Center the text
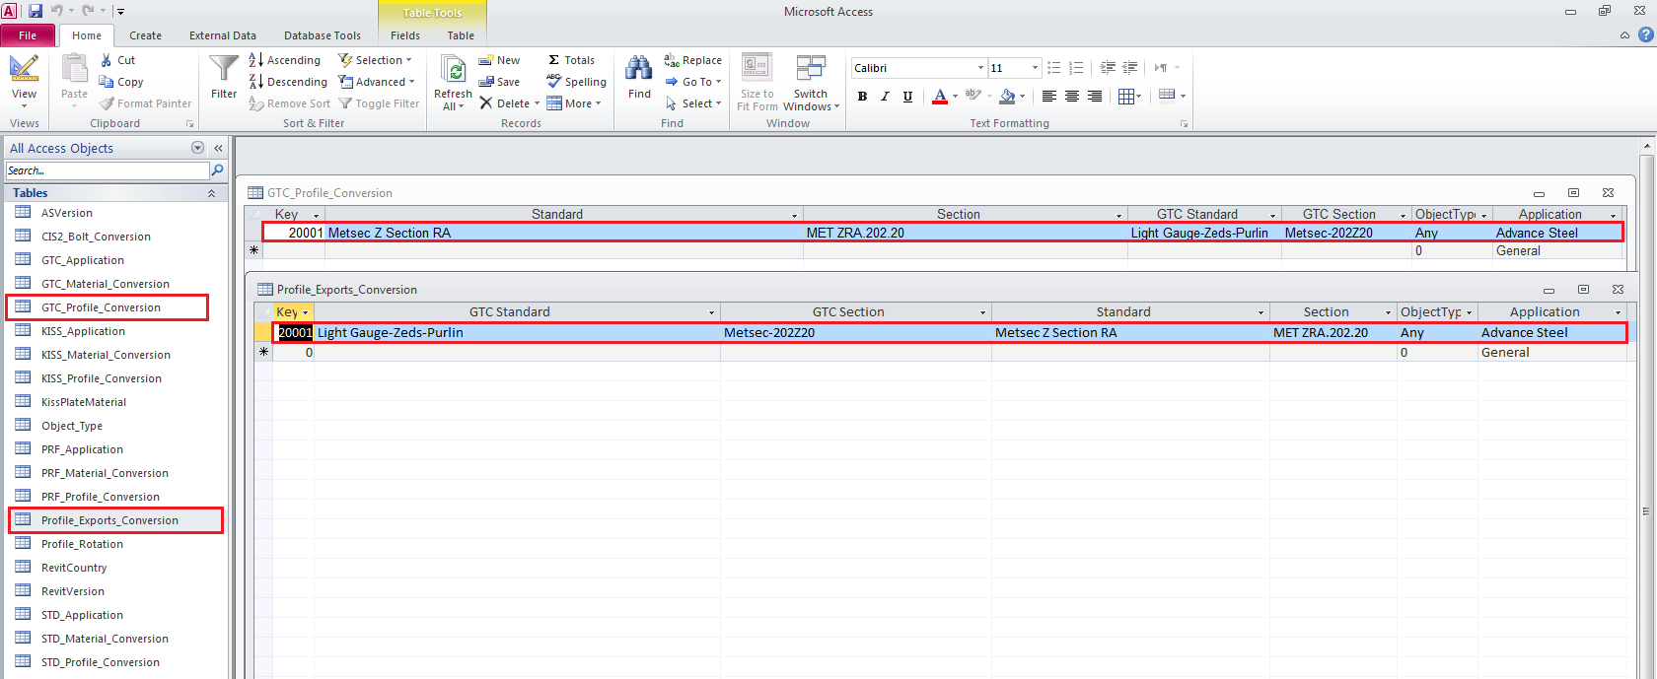The width and height of the screenshot is (1657, 679). [1071, 96]
